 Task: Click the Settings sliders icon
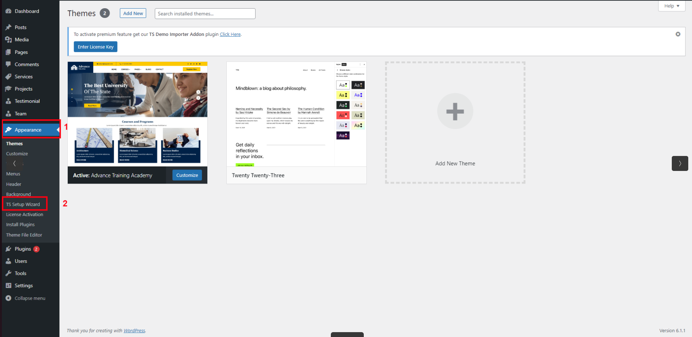click(x=8, y=286)
